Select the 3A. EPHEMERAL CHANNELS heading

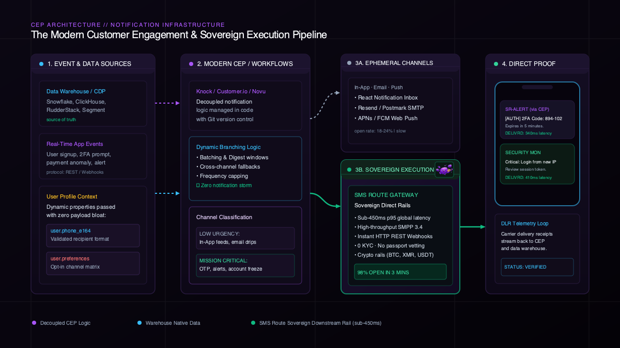click(394, 63)
